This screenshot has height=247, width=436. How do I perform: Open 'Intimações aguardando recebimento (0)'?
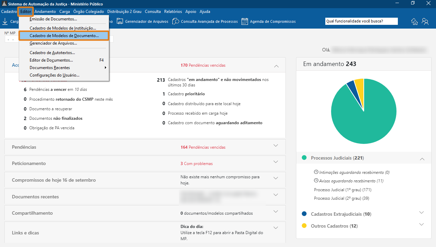(352, 172)
